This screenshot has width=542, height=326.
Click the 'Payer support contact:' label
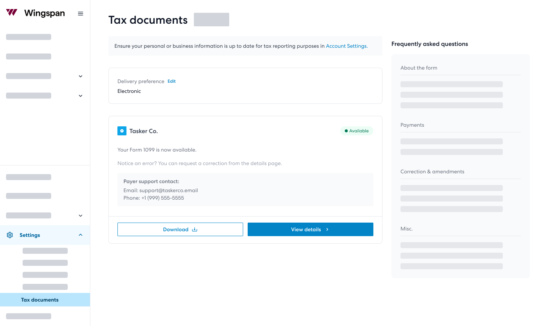pyautogui.click(x=151, y=181)
